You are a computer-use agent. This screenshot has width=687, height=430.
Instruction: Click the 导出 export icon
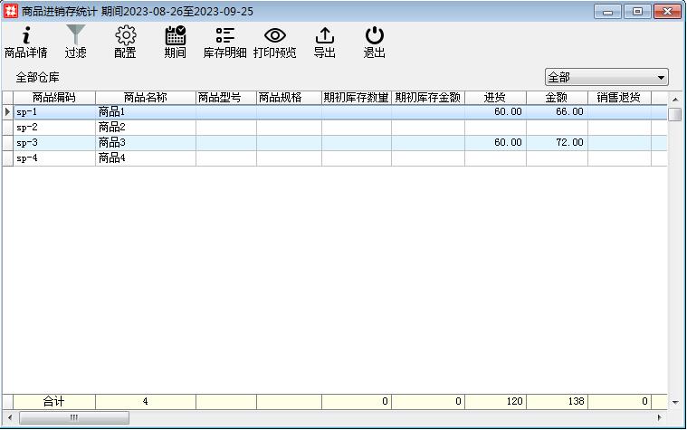point(324,43)
